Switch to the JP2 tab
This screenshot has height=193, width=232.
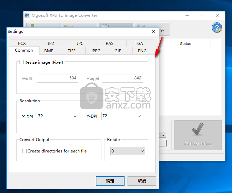coord(54,44)
